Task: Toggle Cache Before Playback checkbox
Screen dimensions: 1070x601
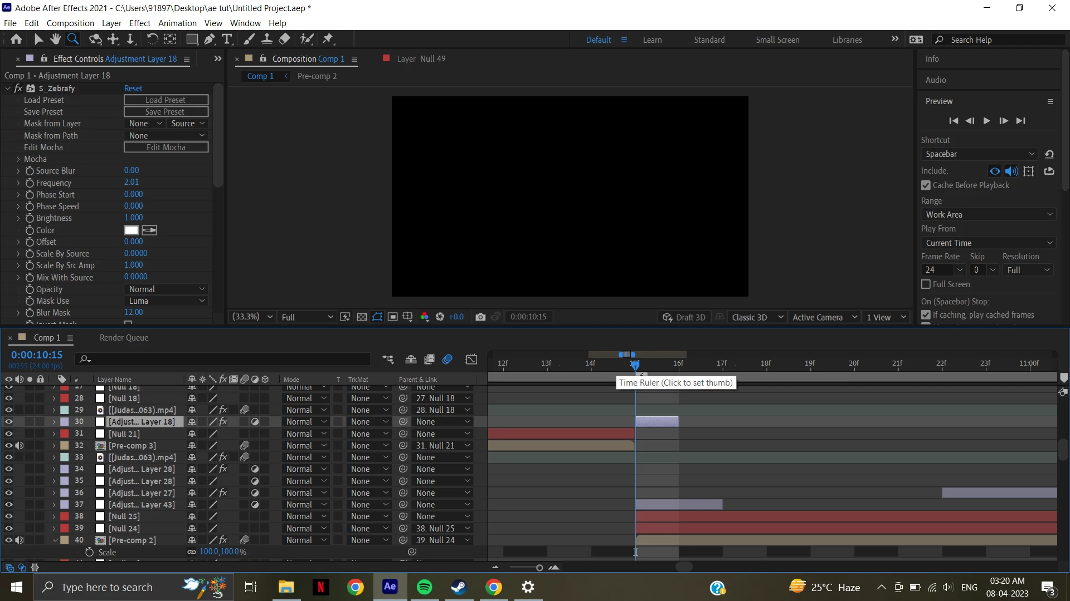Action: tap(926, 185)
